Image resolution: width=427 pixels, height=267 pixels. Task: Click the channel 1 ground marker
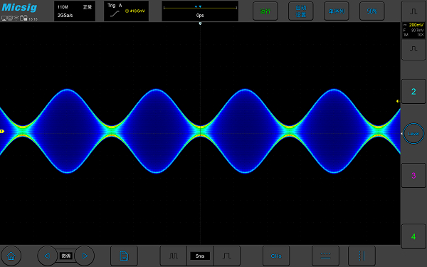coord(2,131)
